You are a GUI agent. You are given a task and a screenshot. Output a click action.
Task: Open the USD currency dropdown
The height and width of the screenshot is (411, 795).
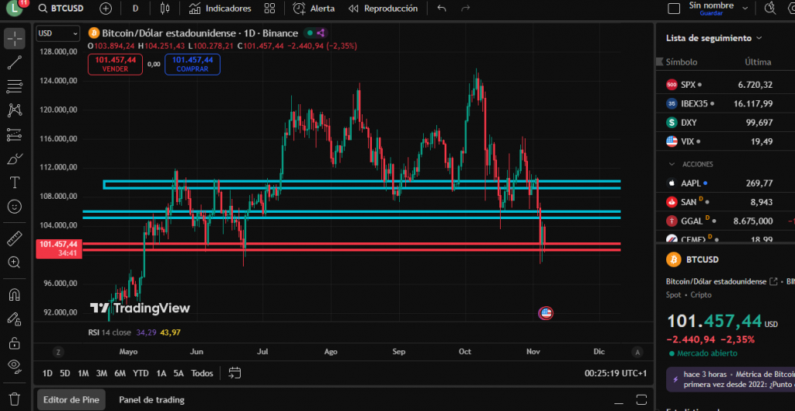coord(58,33)
